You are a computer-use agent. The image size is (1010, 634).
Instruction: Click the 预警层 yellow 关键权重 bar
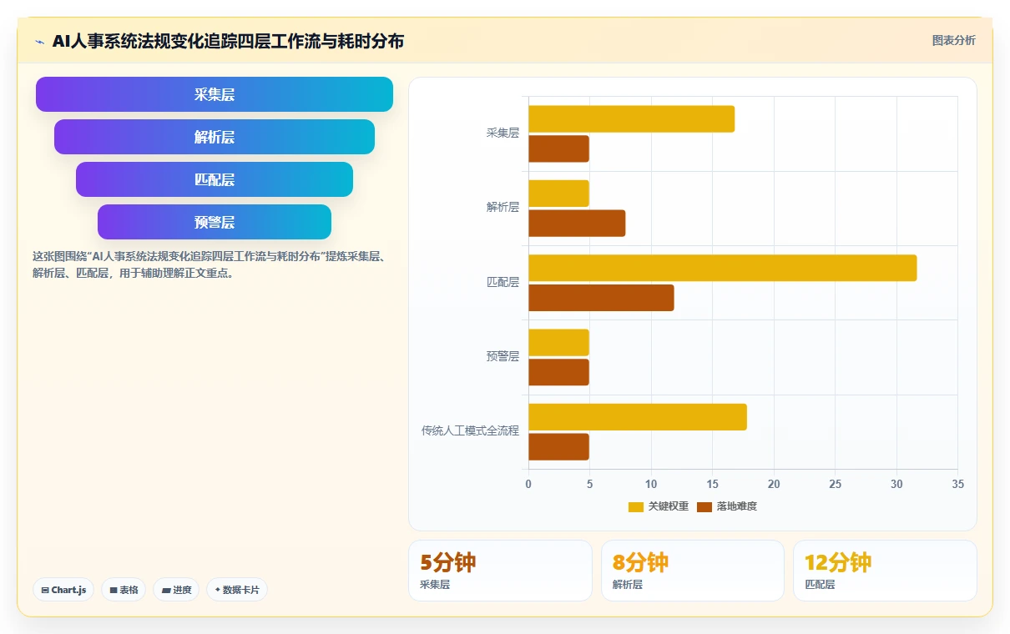coord(558,342)
